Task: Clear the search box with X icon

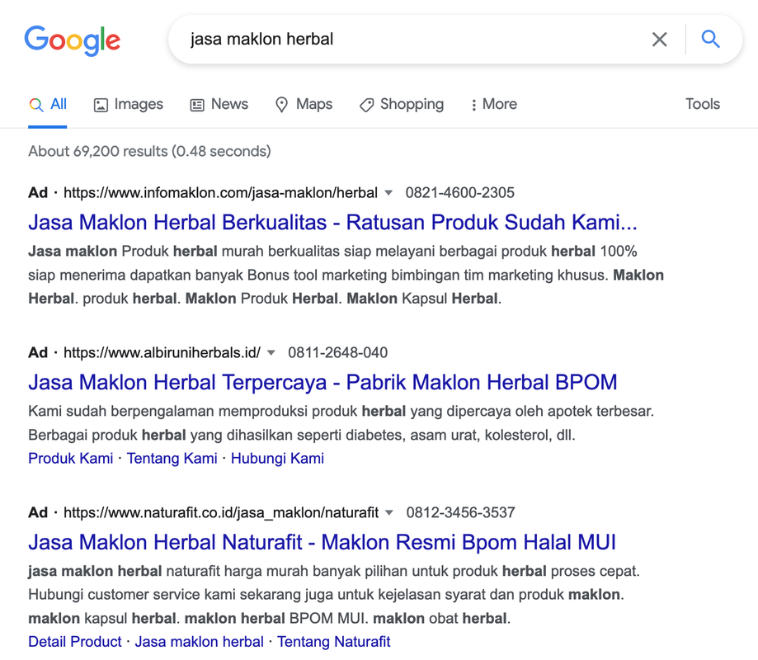Action: click(x=659, y=40)
